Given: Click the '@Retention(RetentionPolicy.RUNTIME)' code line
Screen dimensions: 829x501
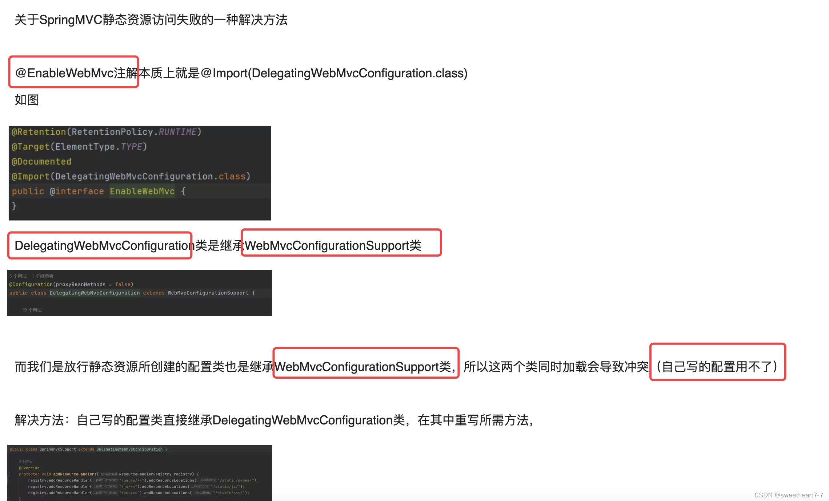Looking at the screenshot, I should coord(107,132).
